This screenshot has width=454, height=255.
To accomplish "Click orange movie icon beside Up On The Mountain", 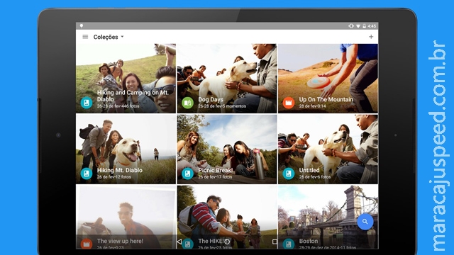I will point(289,103).
